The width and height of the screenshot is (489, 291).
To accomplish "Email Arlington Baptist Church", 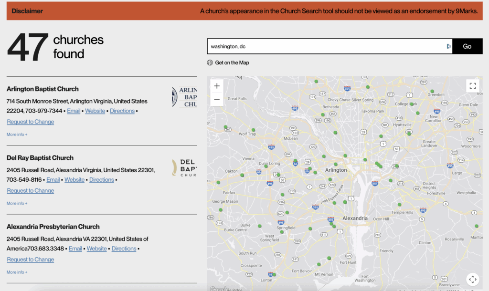I will [x=74, y=111].
